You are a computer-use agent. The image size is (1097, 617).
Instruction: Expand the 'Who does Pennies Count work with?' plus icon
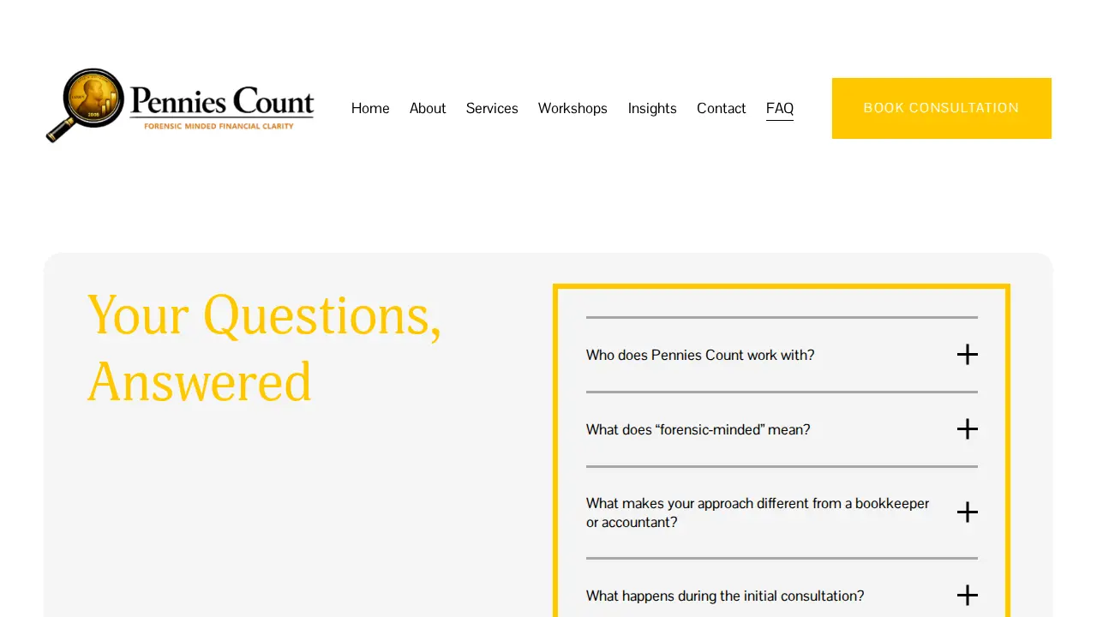point(967,355)
